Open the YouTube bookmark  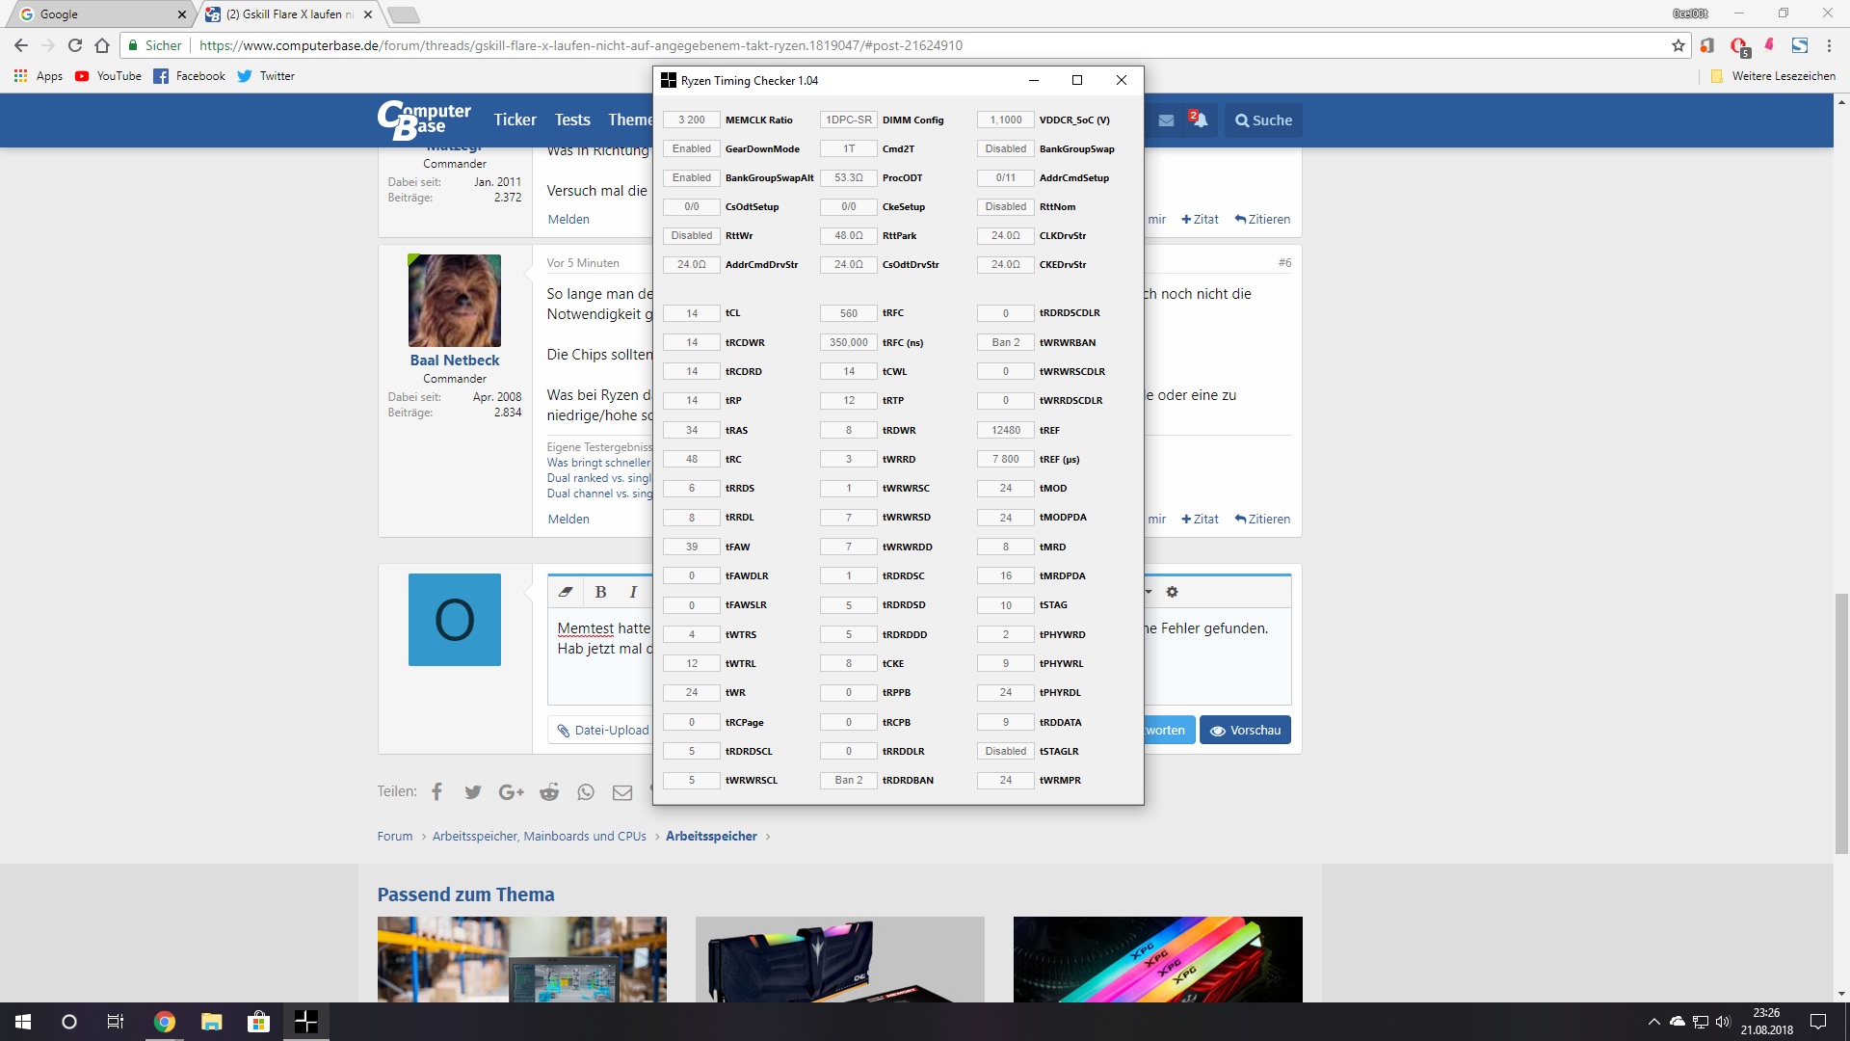pyautogui.click(x=108, y=76)
